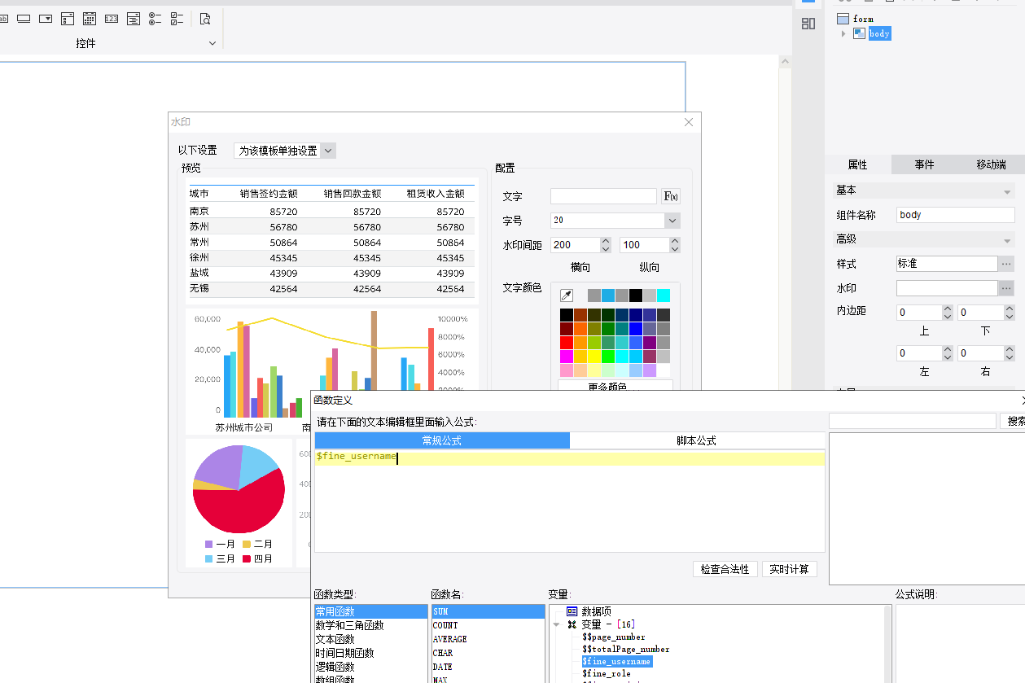This screenshot has width=1025, height=683.
Task: Select the dropdown combo box widget icon
Action: (x=46, y=18)
